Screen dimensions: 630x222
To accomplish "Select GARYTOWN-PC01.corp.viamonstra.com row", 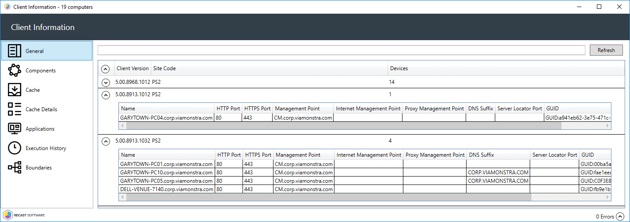I will coord(365,164).
